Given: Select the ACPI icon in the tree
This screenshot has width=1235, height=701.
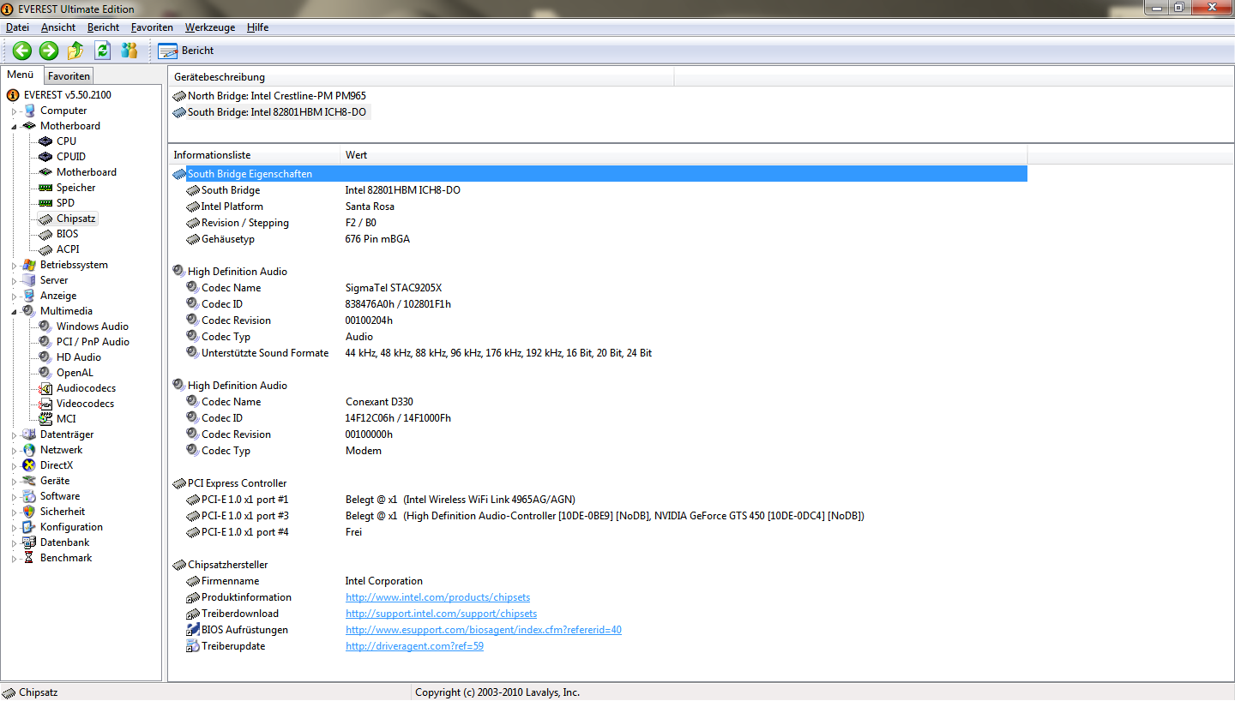Looking at the screenshot, I should [x=45, y=249].
